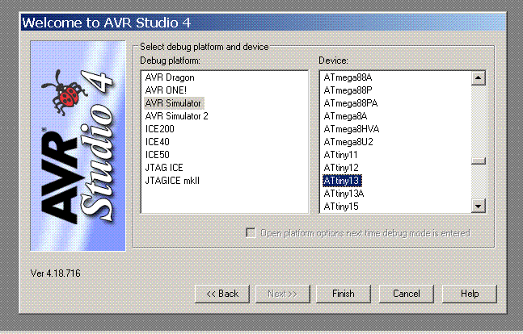Select ATtiny11 device

tap(341, 155)
